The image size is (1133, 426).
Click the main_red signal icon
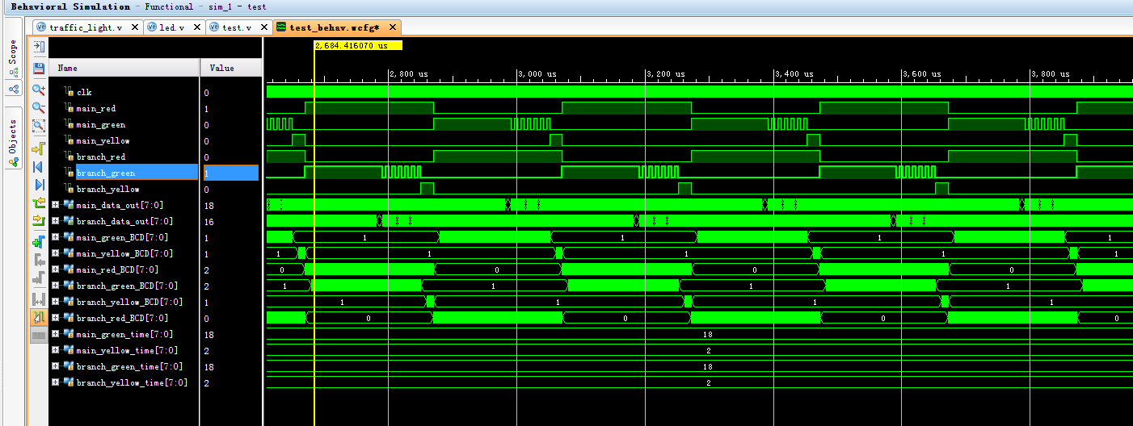click(69, 108)
